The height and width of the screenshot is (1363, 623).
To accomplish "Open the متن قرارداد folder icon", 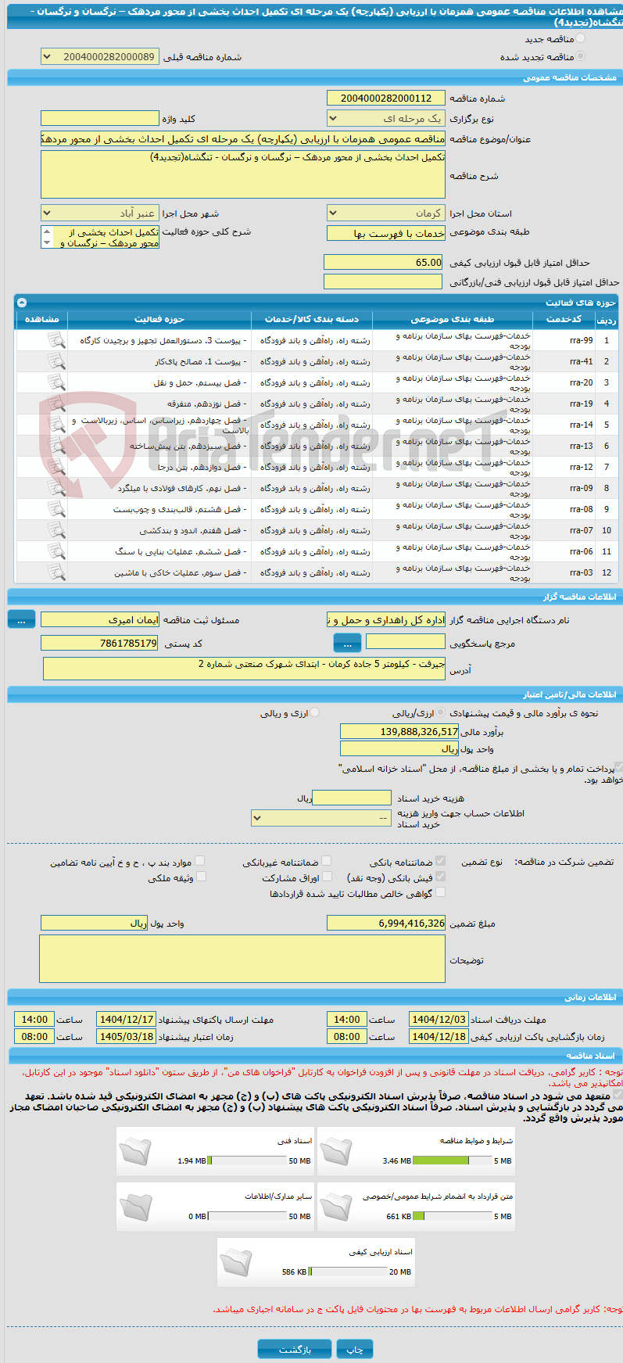I will 336,1207.
